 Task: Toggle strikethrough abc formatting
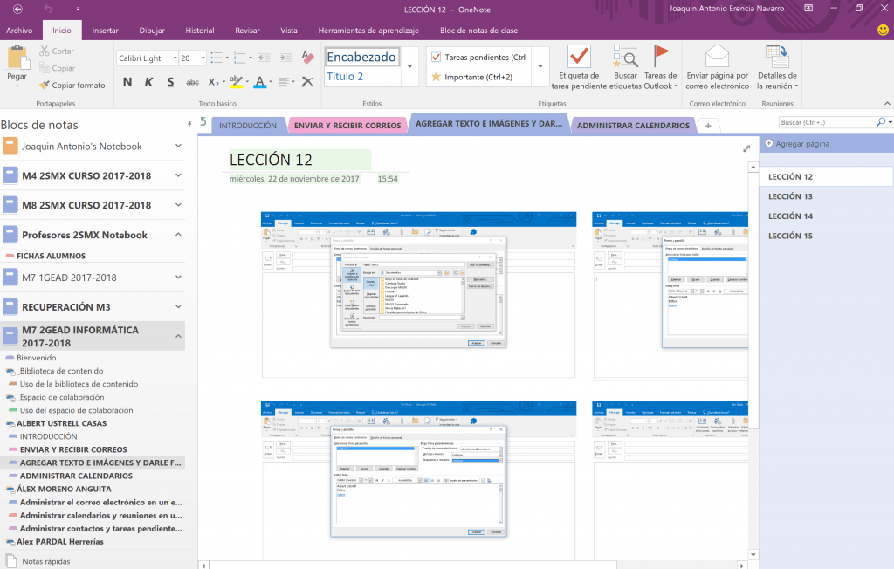pyautogui.click(x=192, y=82)
